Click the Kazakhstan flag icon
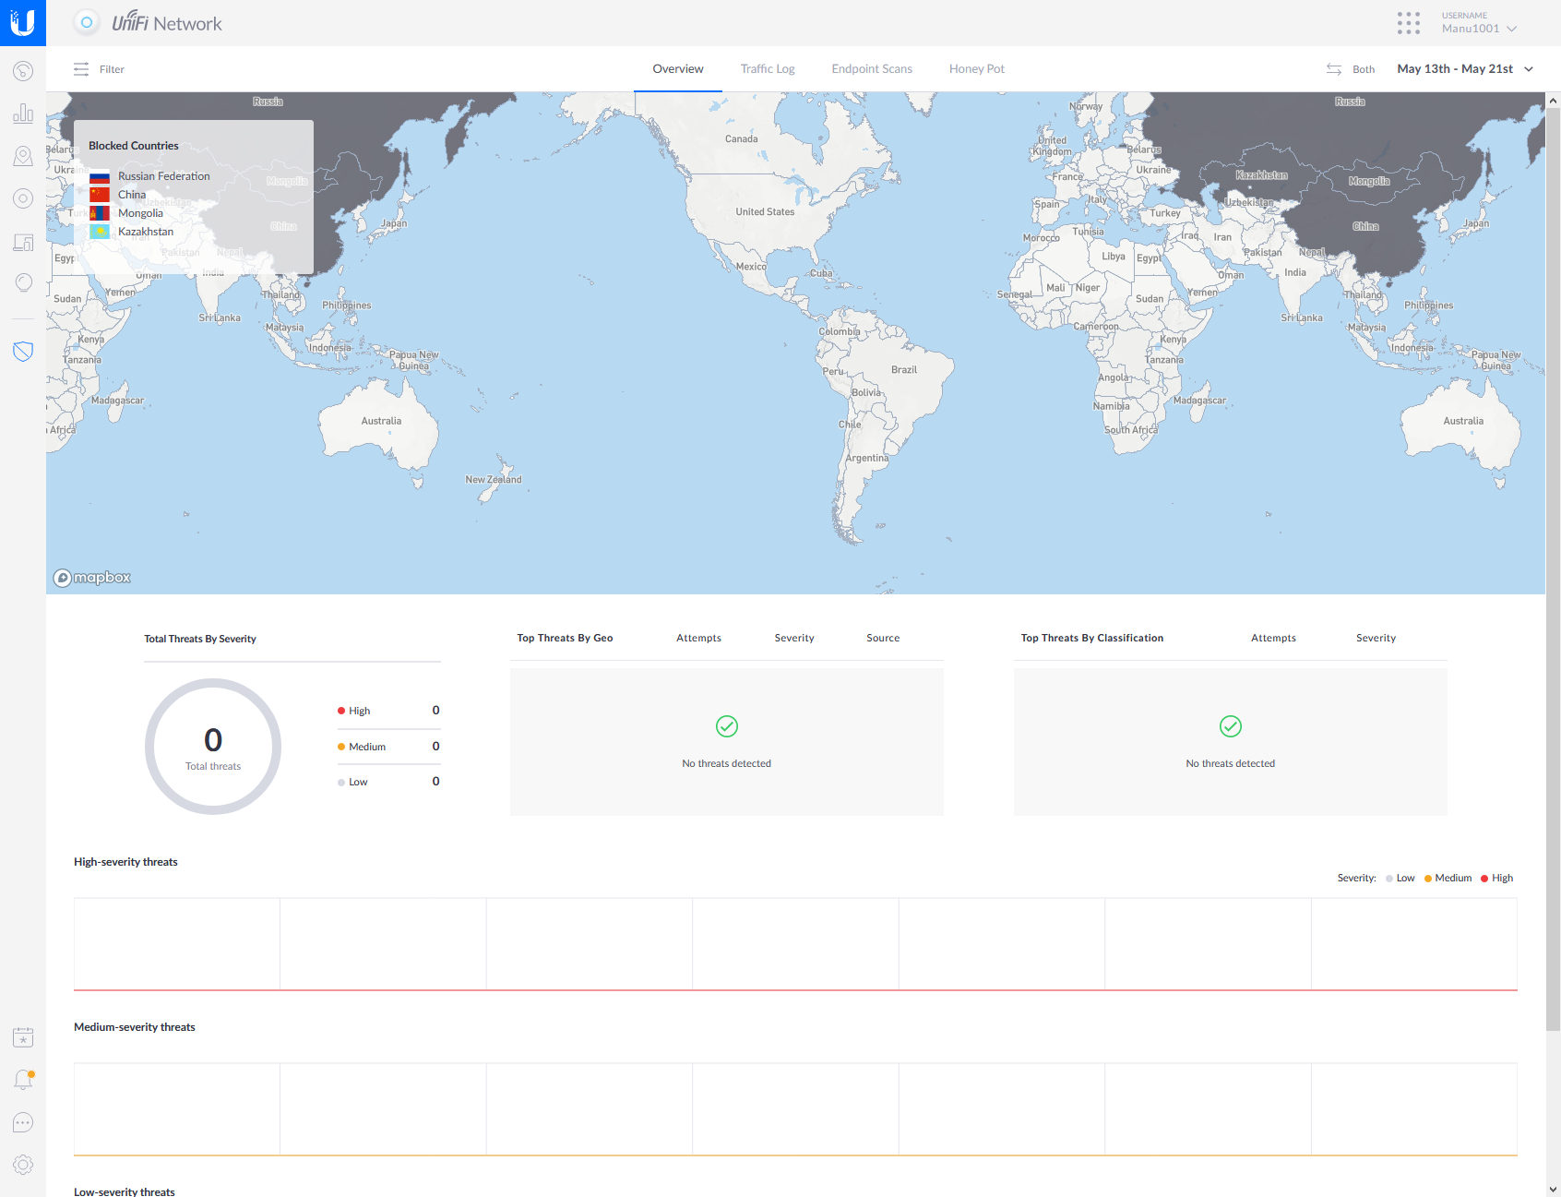 pos(100,232)
